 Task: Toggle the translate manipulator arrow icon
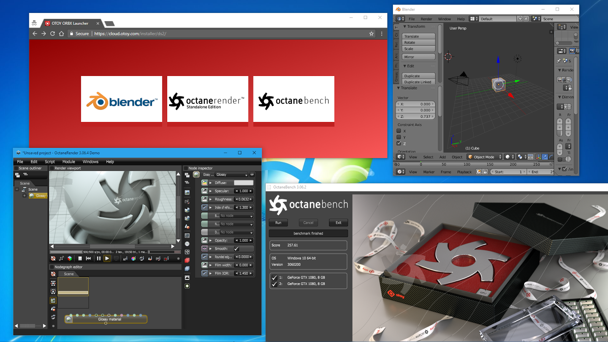pyautogui.click(x=545, y=157)
